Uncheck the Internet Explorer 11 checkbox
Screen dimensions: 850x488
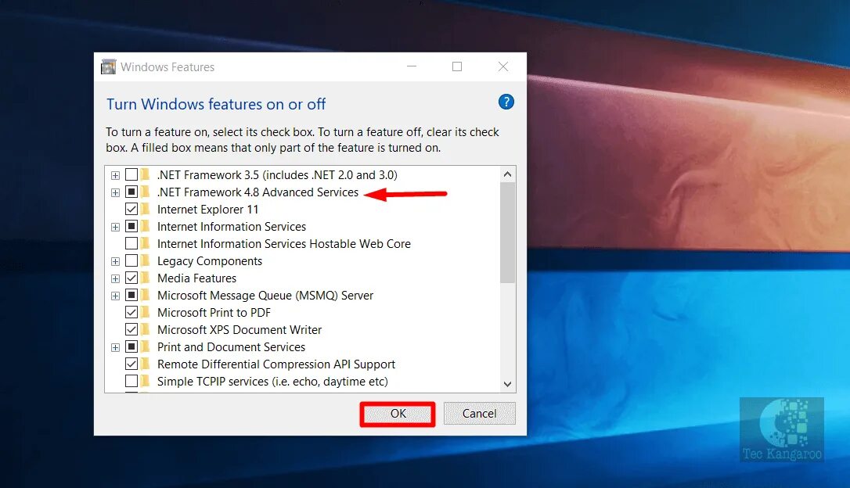pos(131,209)
